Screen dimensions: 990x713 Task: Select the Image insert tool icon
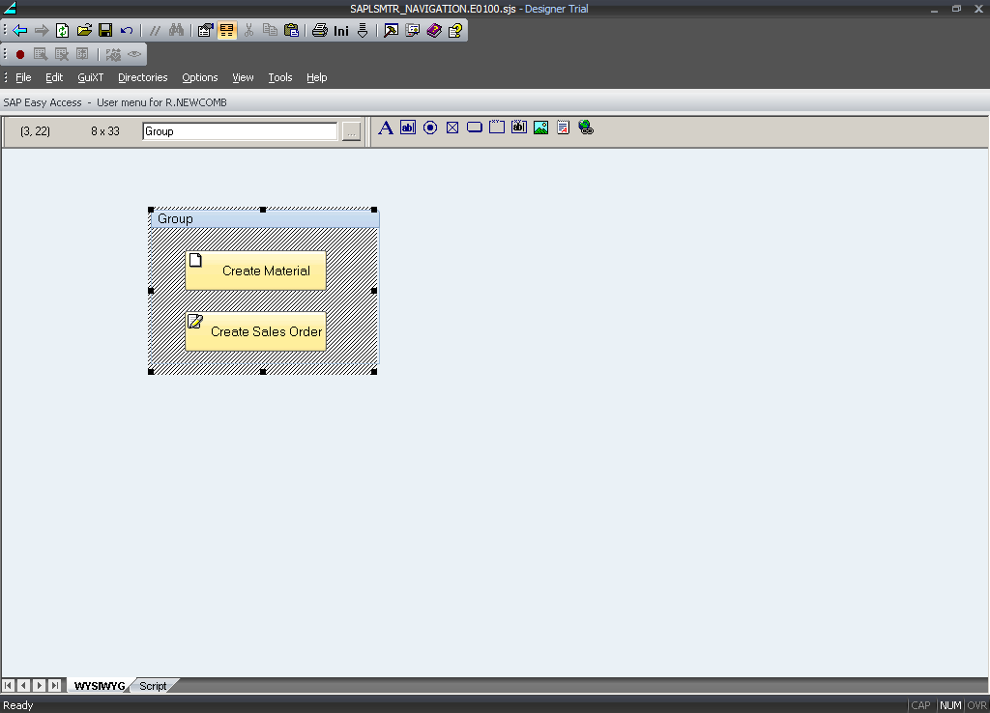pos(540,128)
